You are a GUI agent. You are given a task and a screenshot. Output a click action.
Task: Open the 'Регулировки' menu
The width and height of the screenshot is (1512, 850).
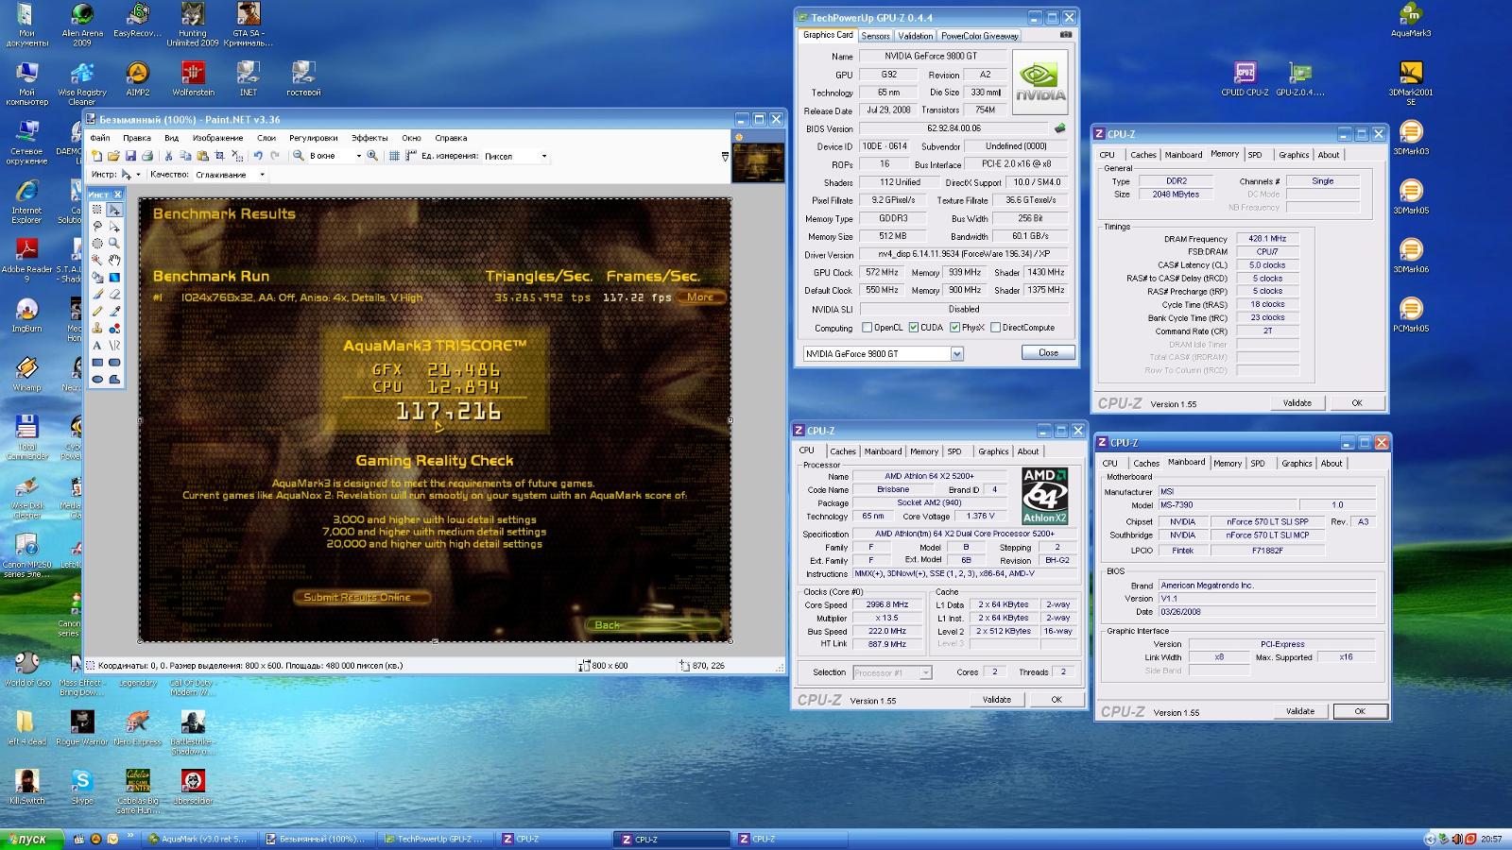(314, 138)
